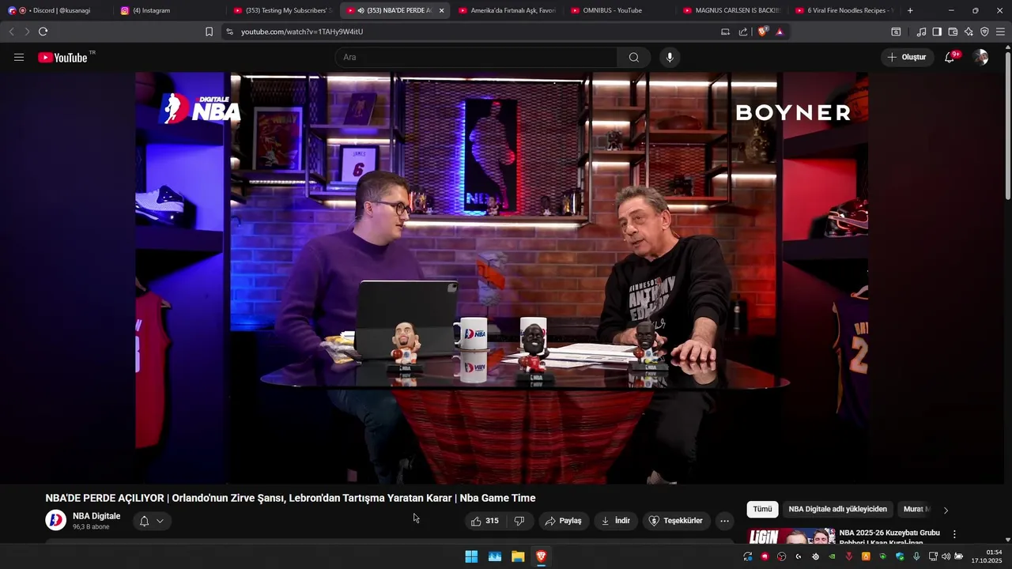Download the video with İndir button
The image size is (1012, 569).
point(616,521)
